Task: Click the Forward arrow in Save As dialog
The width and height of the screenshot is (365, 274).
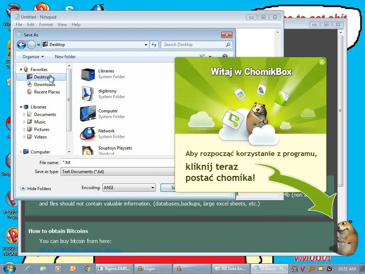Action: pyautogui.click(x=31, y=45)
